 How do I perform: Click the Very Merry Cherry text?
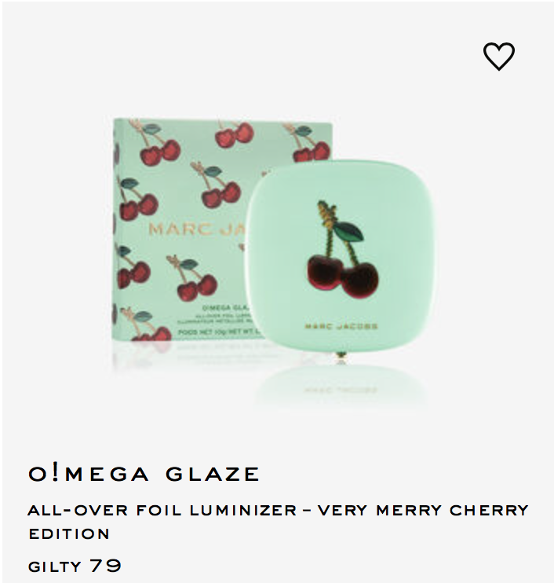point(423,510)
